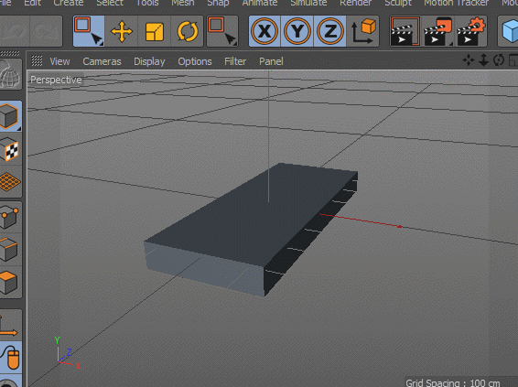
Task: Open the Render menu
Action: point(355,3)
